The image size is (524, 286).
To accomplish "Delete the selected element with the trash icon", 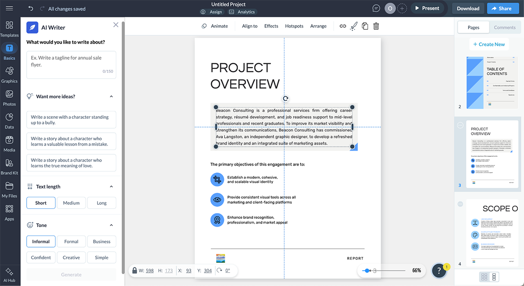I will (x=376, y=26).
